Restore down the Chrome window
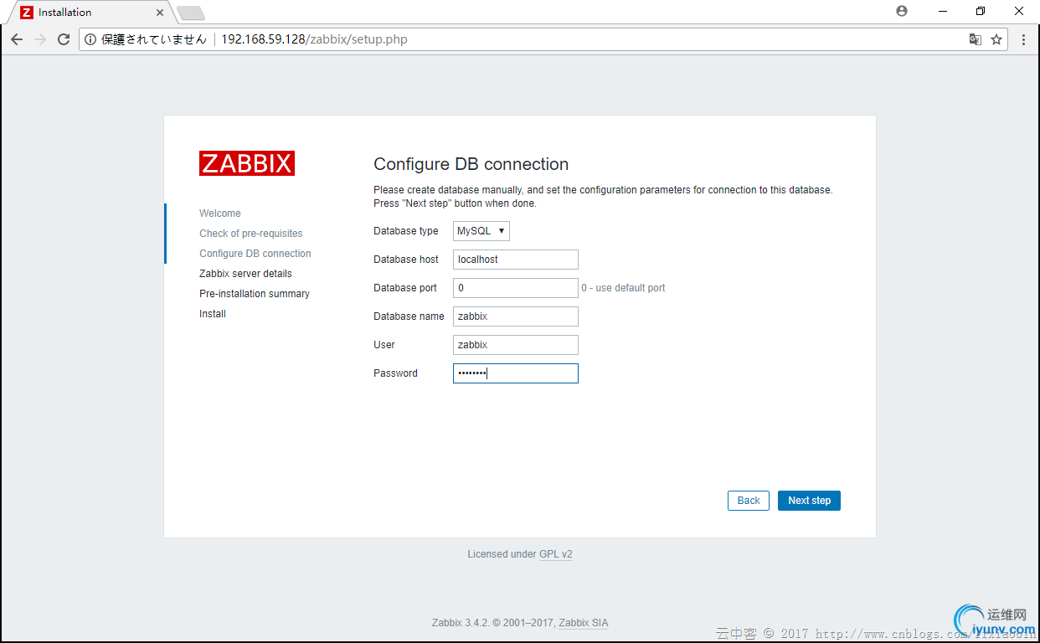The width and height of the screenshot is (1040, 643). tap(981, 11)
